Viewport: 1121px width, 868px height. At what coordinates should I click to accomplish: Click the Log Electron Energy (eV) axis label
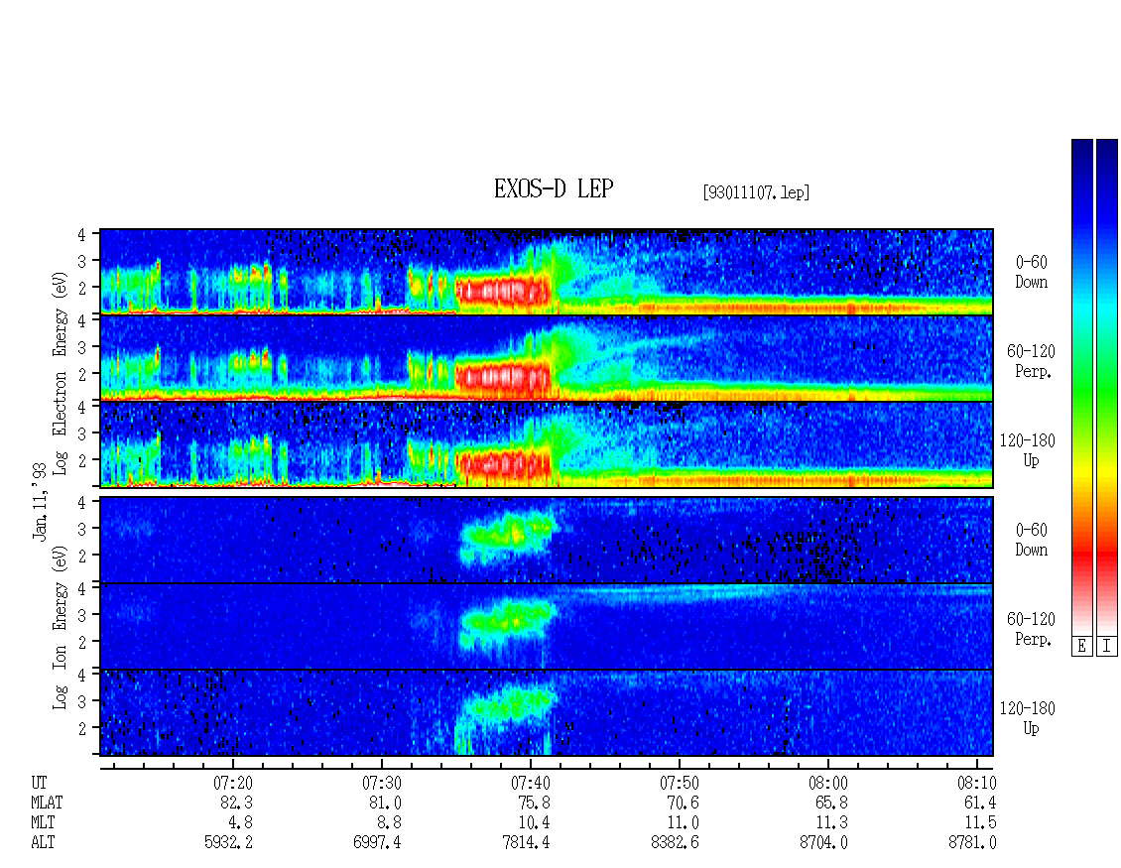tap(60, 373)
